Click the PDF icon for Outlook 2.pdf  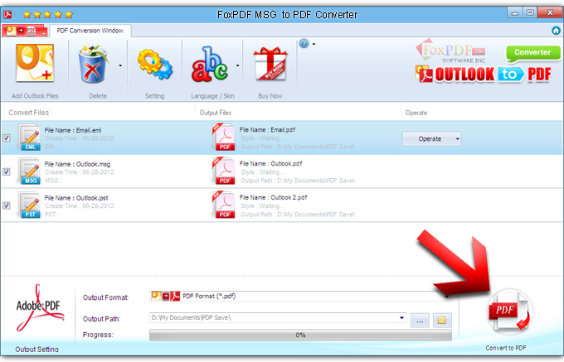[x=223, y=205]
